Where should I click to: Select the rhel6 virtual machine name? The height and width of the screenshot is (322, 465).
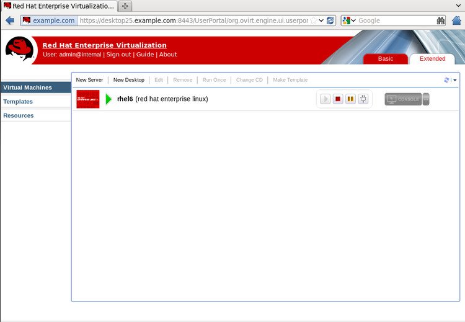point(125,99)
